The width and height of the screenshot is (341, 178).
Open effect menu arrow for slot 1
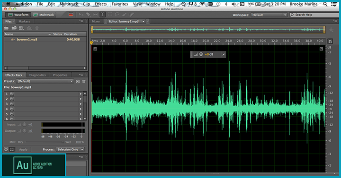coord(81,94)
